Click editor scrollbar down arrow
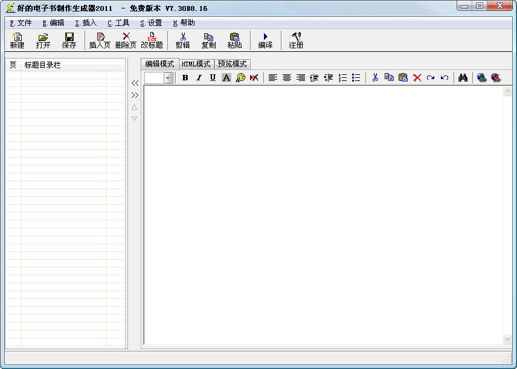517x369 pixels. pos(507,339)
